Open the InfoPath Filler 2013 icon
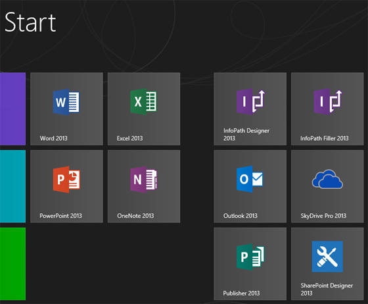368x304 pixels. coord(328,102)
